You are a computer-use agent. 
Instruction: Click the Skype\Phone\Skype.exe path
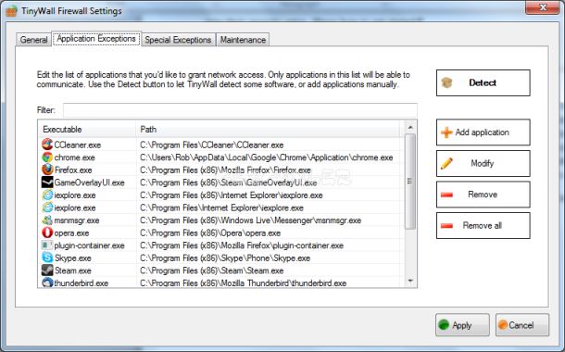(225, 258)
